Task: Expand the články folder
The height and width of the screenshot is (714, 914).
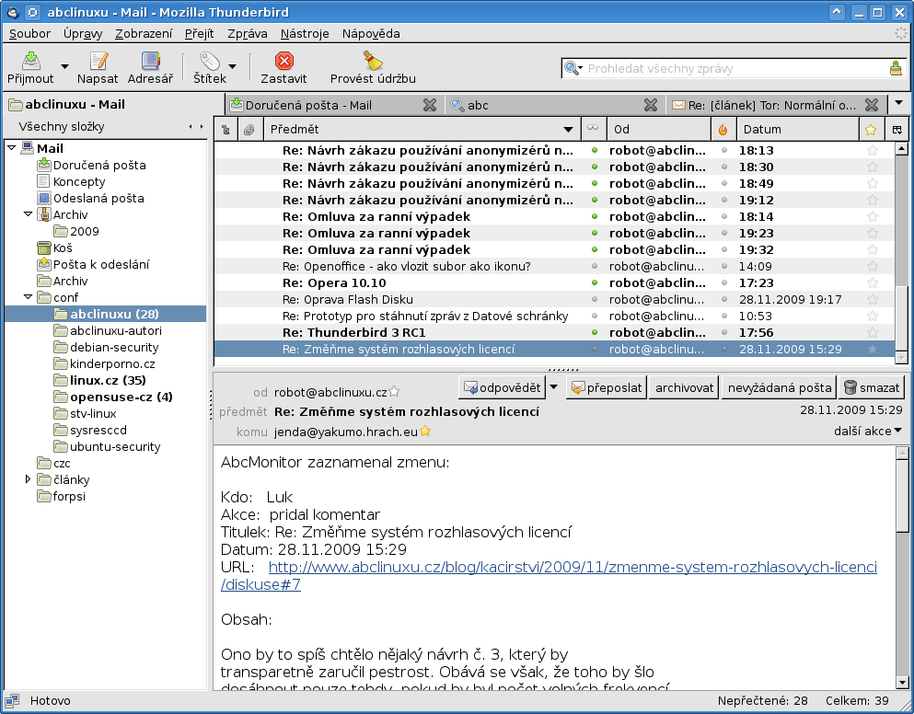Action: point(28,479)
